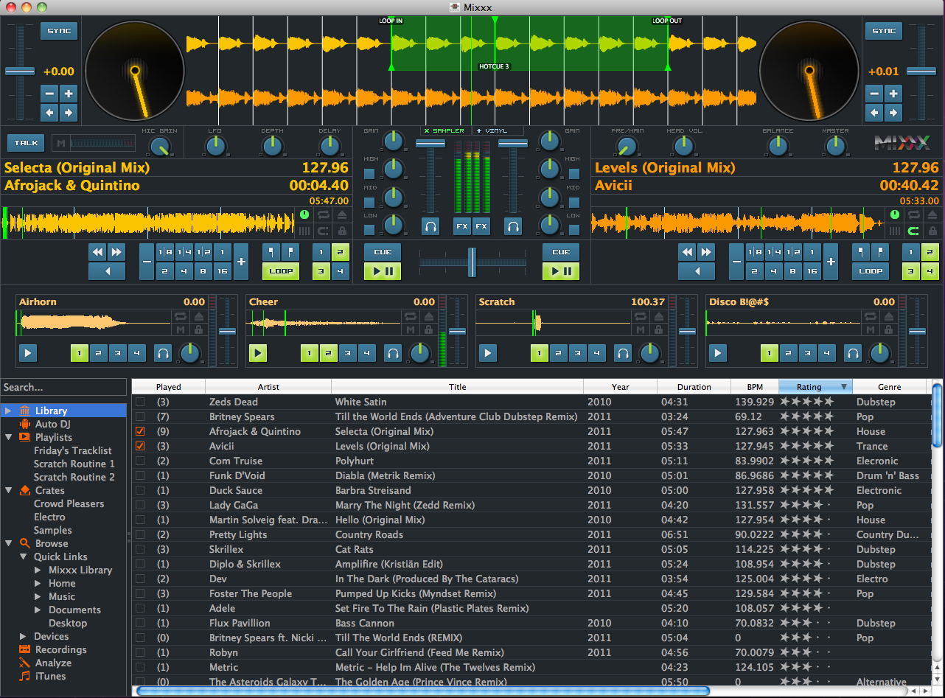Activate the TALK microphone button
945x698 pixels.
26,143
